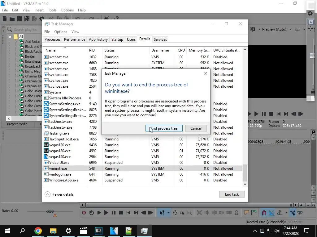
Task: Click Play in the video preview
Action: pos(256,114)
